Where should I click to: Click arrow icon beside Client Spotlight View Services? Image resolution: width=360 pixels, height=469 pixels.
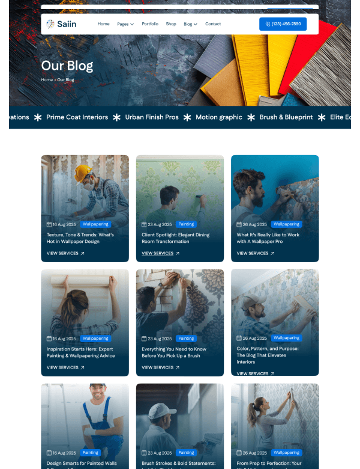coord(178,253)
